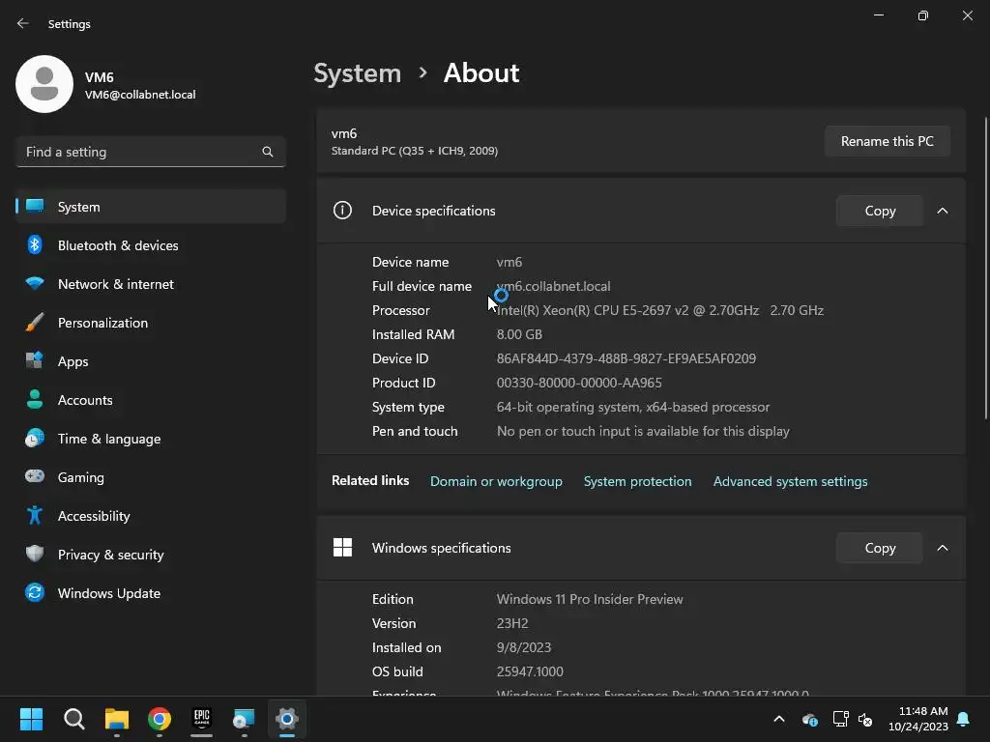Click the Accessibility figure icon
This screenshot has width=990, height=742.
[35, 515]
